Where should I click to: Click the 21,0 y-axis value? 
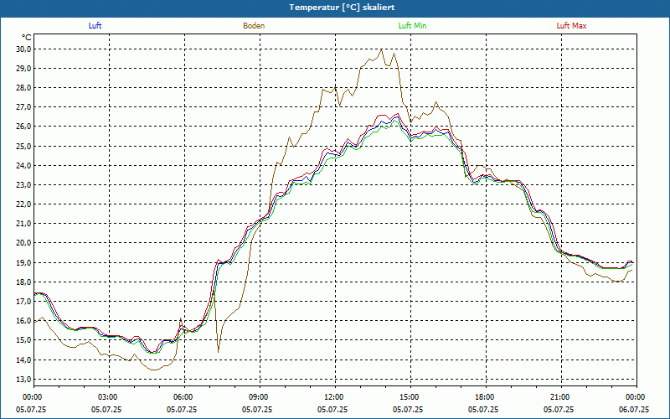23,224
